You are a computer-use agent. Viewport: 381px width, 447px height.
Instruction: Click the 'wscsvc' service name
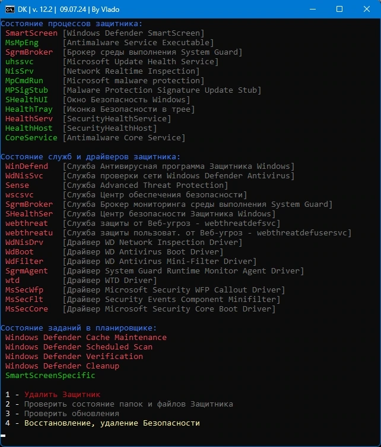tap(20, 195)
